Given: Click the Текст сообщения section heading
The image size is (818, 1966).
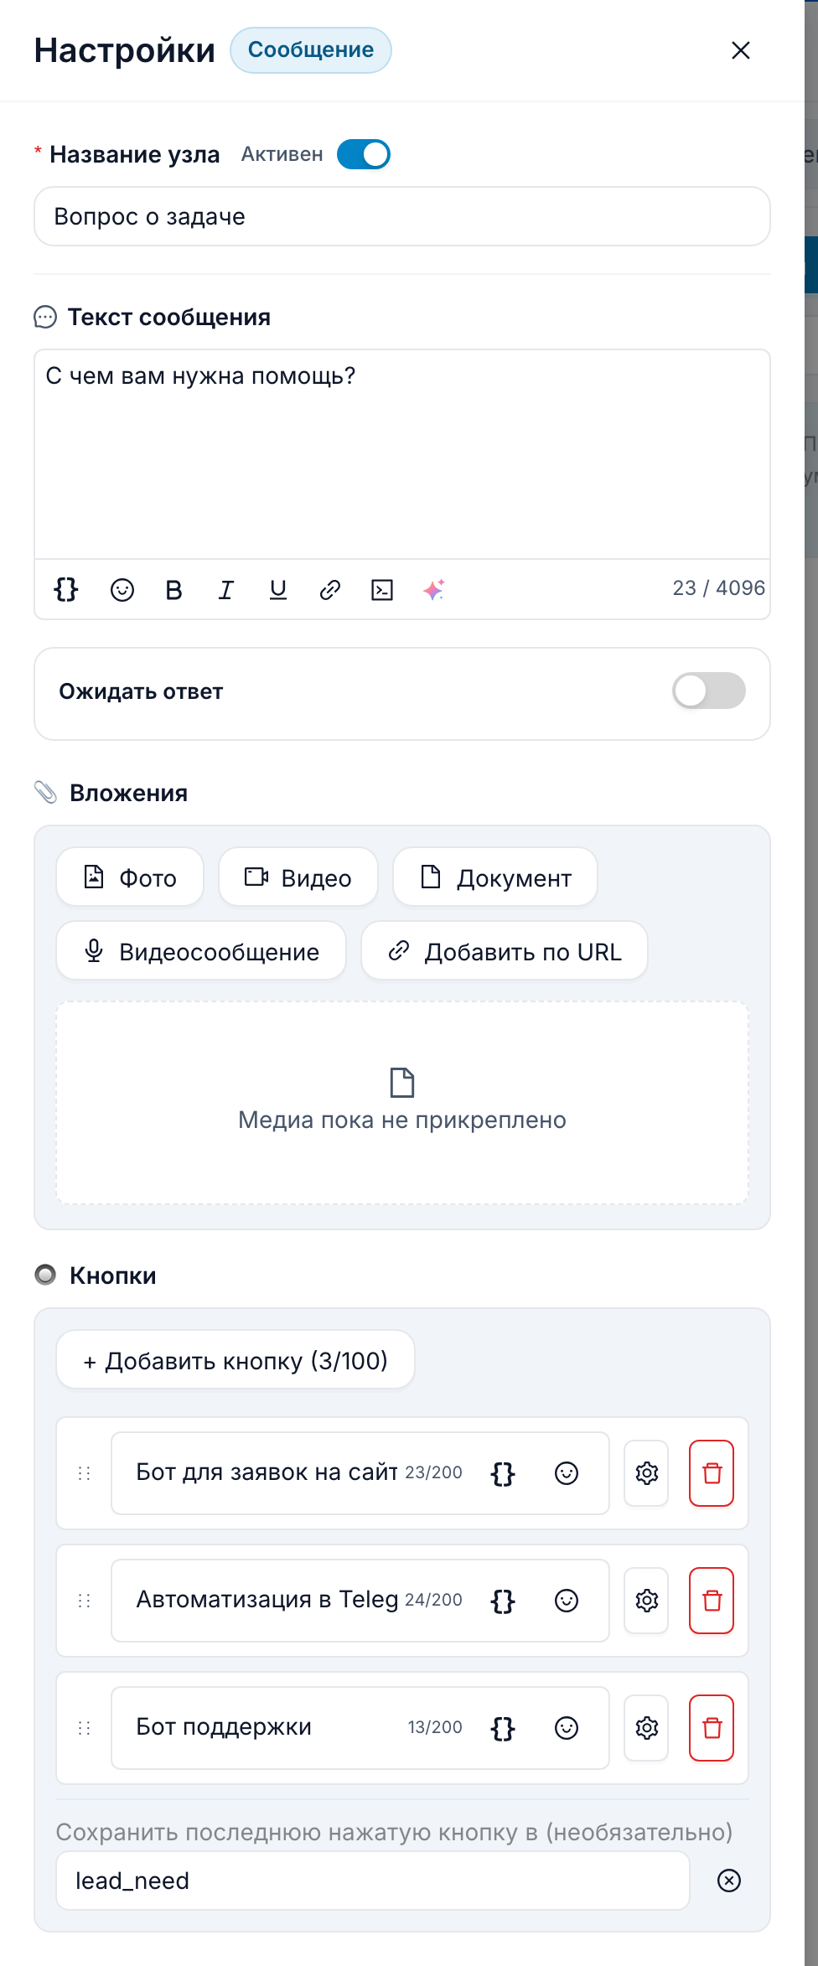Looking at the screenshot, I should click(x=168, y=318).
